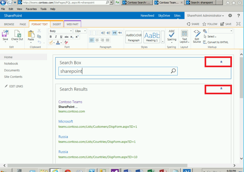Image resolution: width=244 pixels, height=172 pixels.
Task: Click Convert to XHTML
Action: [x=216, y=42]
